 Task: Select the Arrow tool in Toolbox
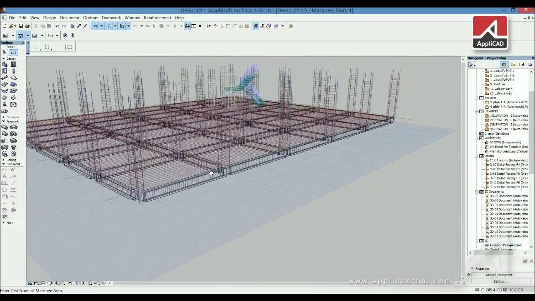click(x=5, y=52)
